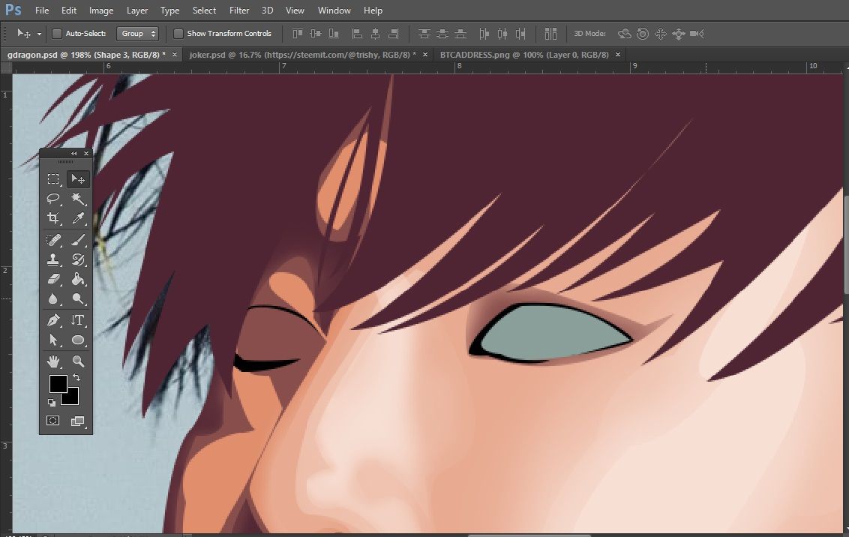Select the Zoom tool

click(78, 361)
